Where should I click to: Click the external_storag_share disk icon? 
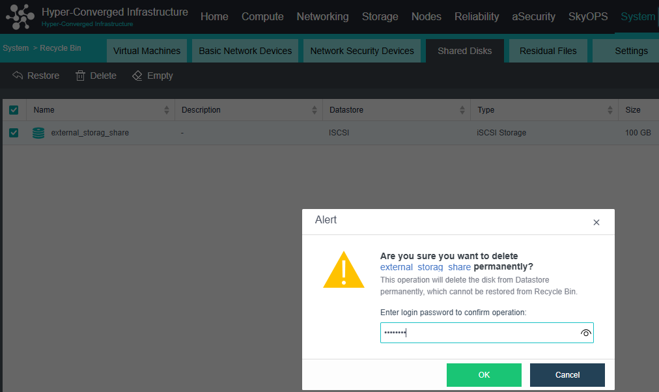38,133
